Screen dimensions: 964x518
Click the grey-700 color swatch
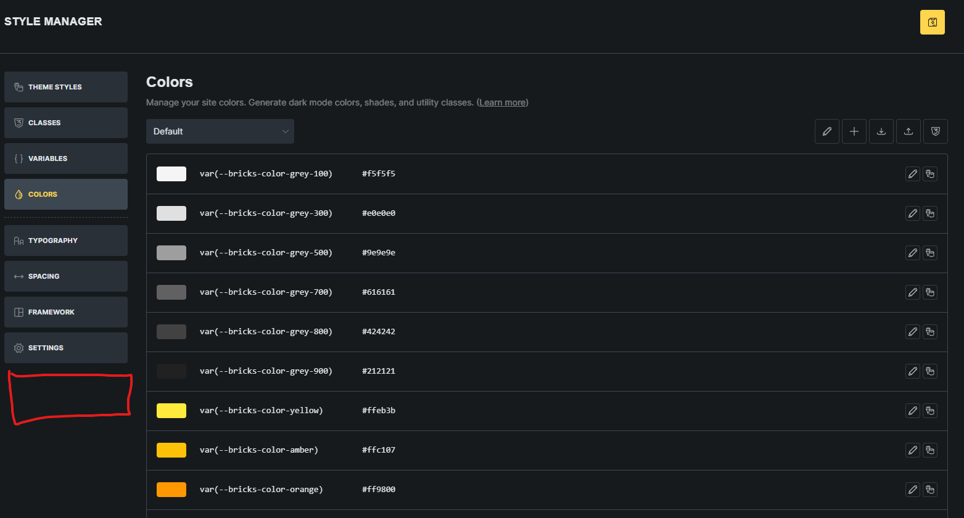point(171,292)
